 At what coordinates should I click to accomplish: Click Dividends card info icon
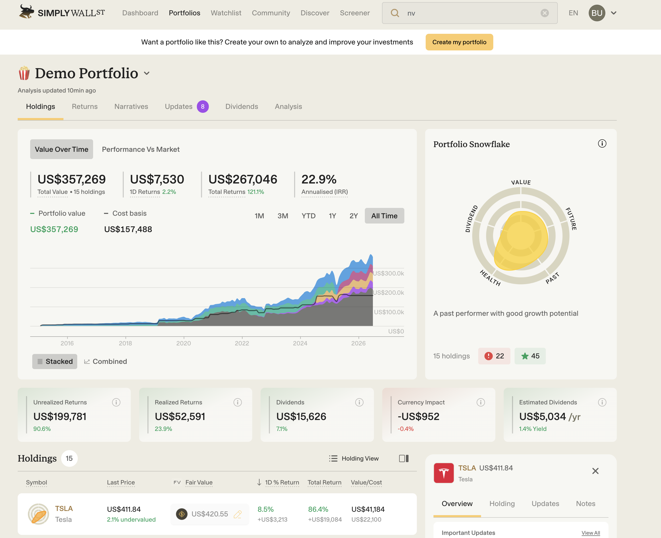tap(359, 402)
